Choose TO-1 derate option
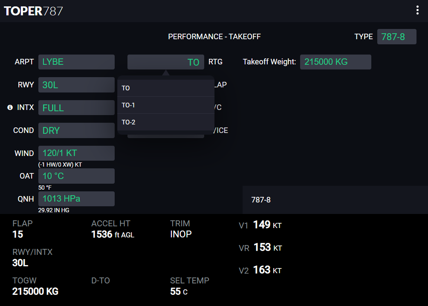 point(166,105)
